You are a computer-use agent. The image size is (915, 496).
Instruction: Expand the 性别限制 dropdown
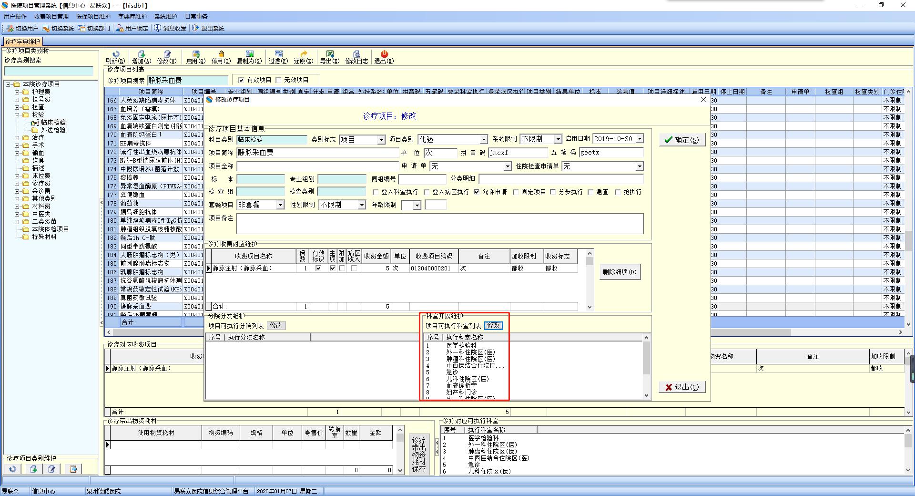coord(362,205)
